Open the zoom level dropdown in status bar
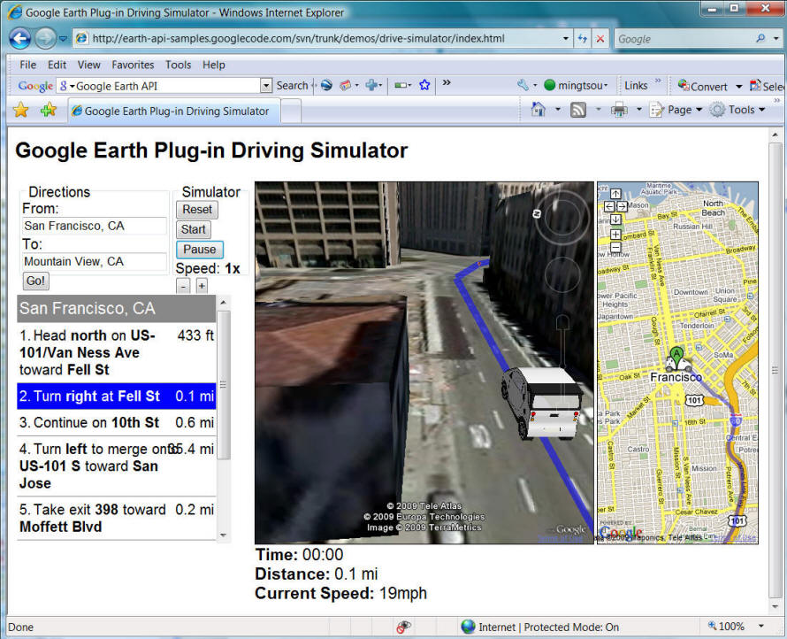Screen dimensions: 787x639 point(760,627)
